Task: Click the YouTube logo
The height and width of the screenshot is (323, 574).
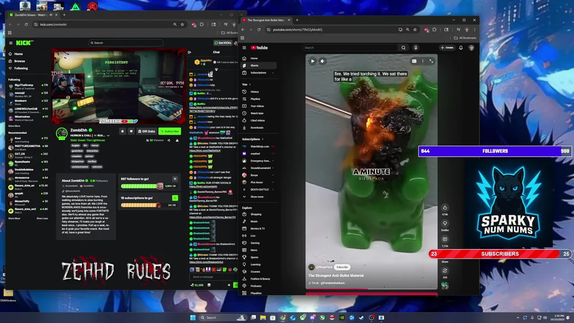Action: coord(259,48)
